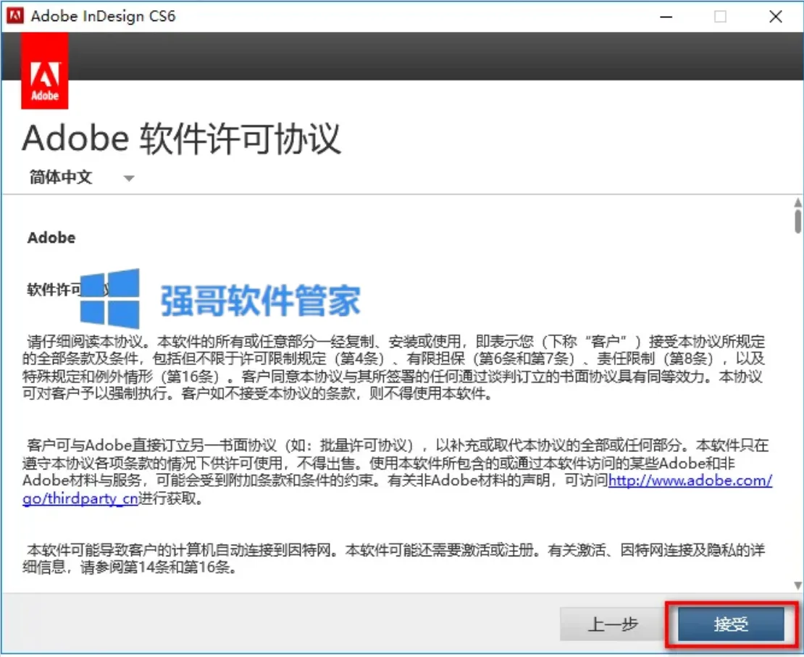This screenshot has height=657, width=804.
Task: Click the paragraph starting 本软件可能导致客户的计算机
Action: 394,558
